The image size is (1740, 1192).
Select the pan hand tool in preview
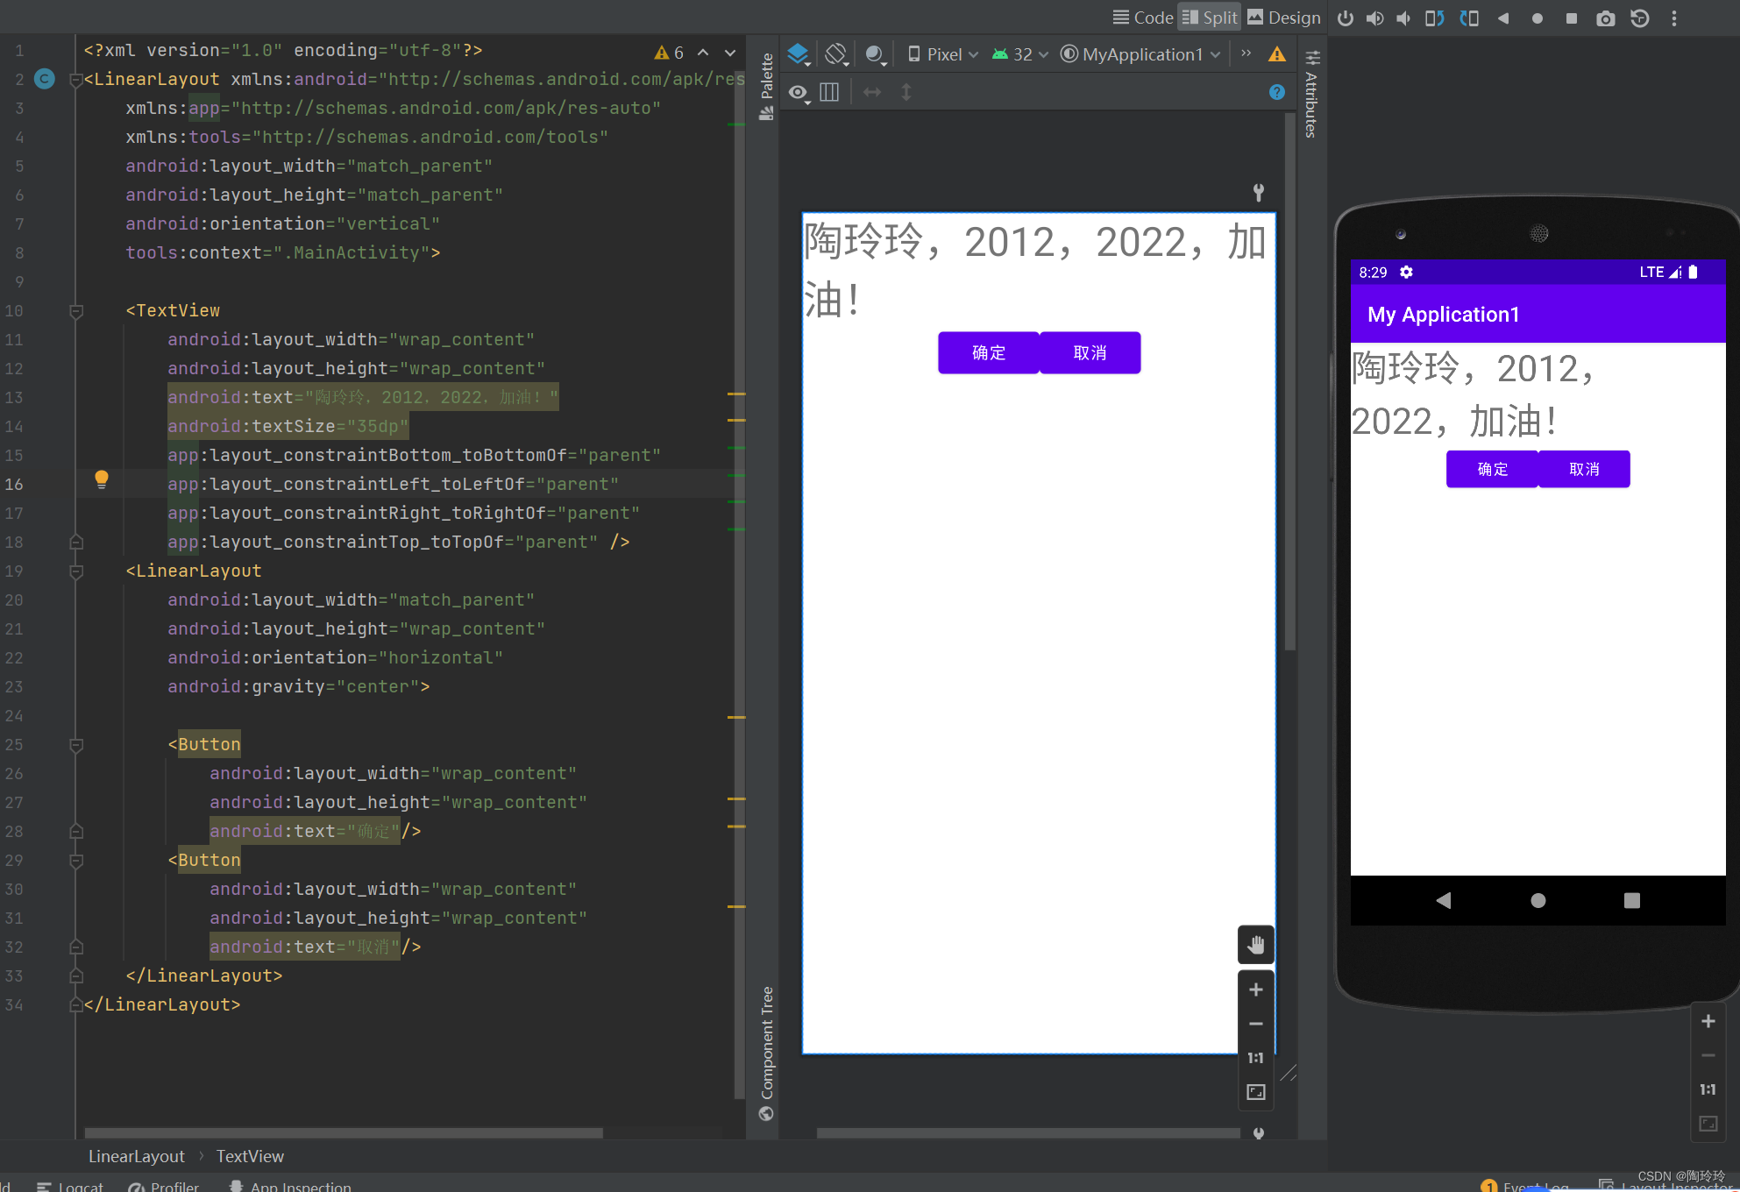tap(1255, 944)
